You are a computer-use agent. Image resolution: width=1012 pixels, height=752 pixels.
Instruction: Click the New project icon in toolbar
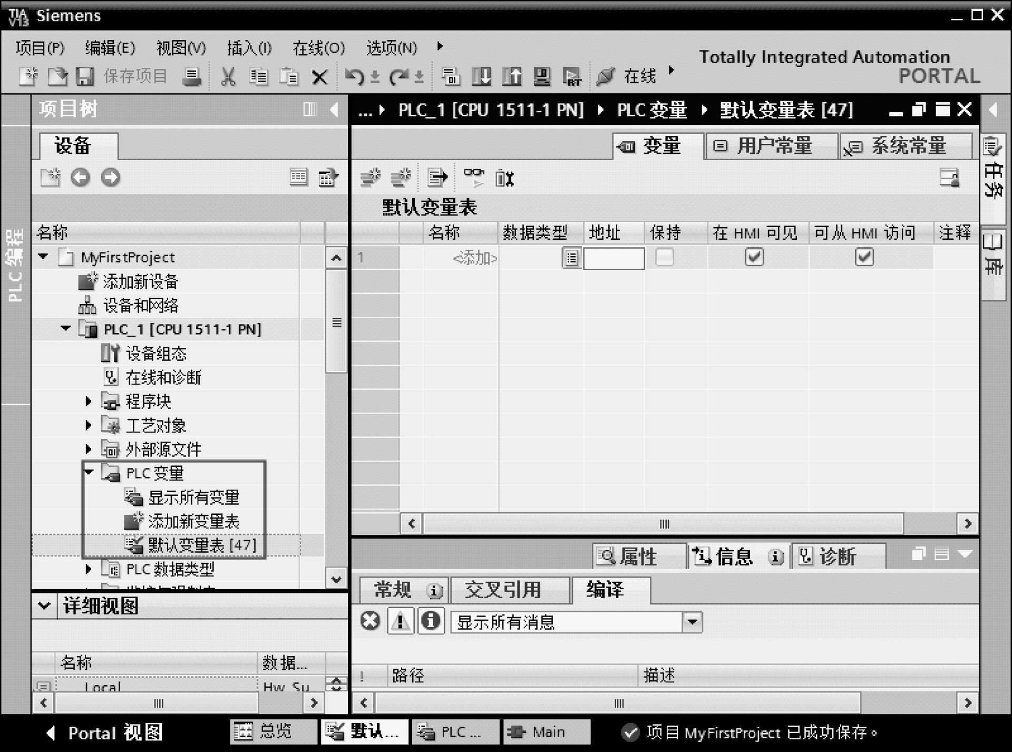coord(28,77)
